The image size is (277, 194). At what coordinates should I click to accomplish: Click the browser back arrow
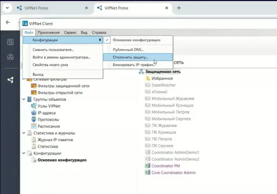pos(8,22)
